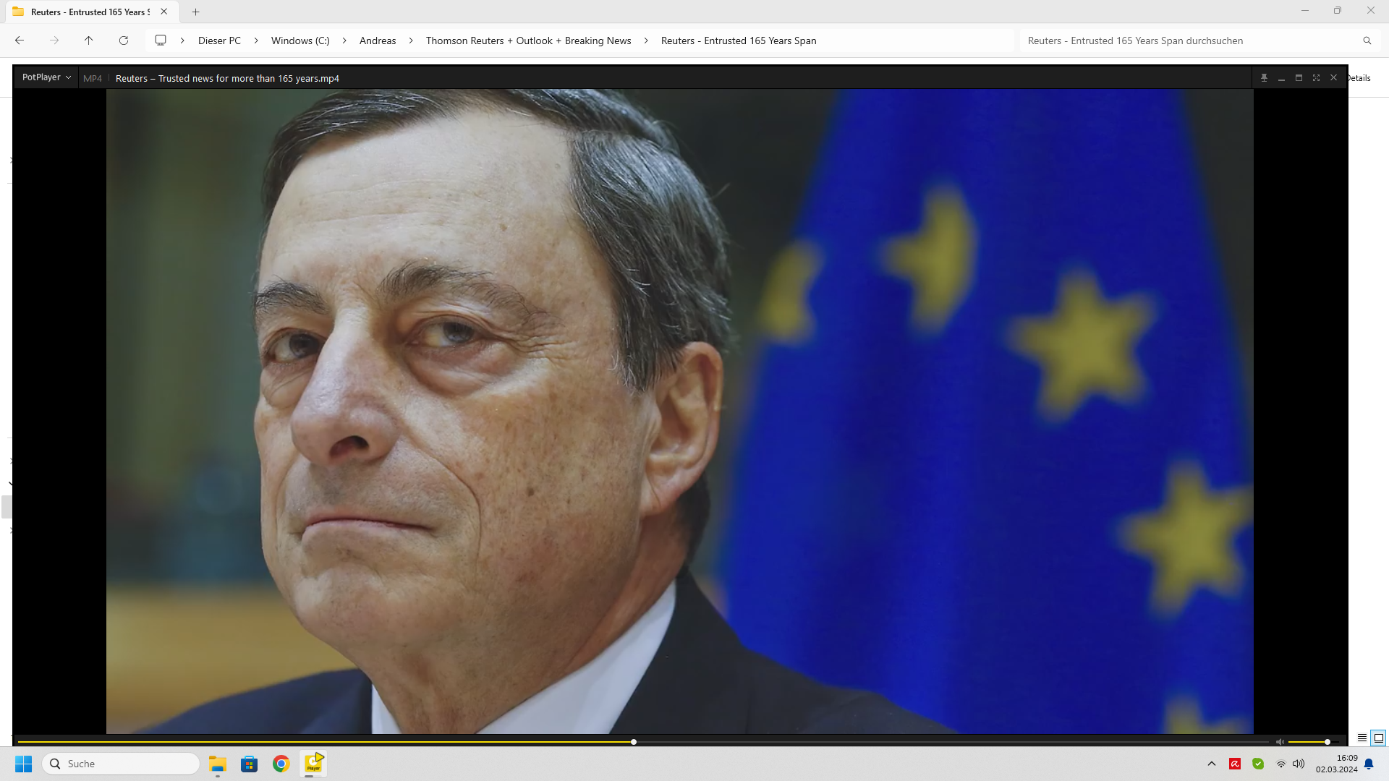Go up one folder level
The image size is (1389, 781).
89,40
